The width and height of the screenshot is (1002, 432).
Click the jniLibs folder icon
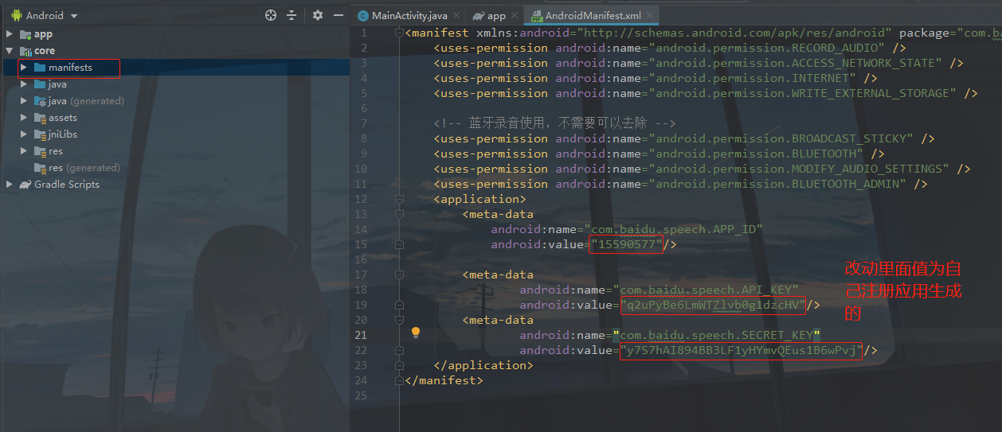click(x=40, y=134)
